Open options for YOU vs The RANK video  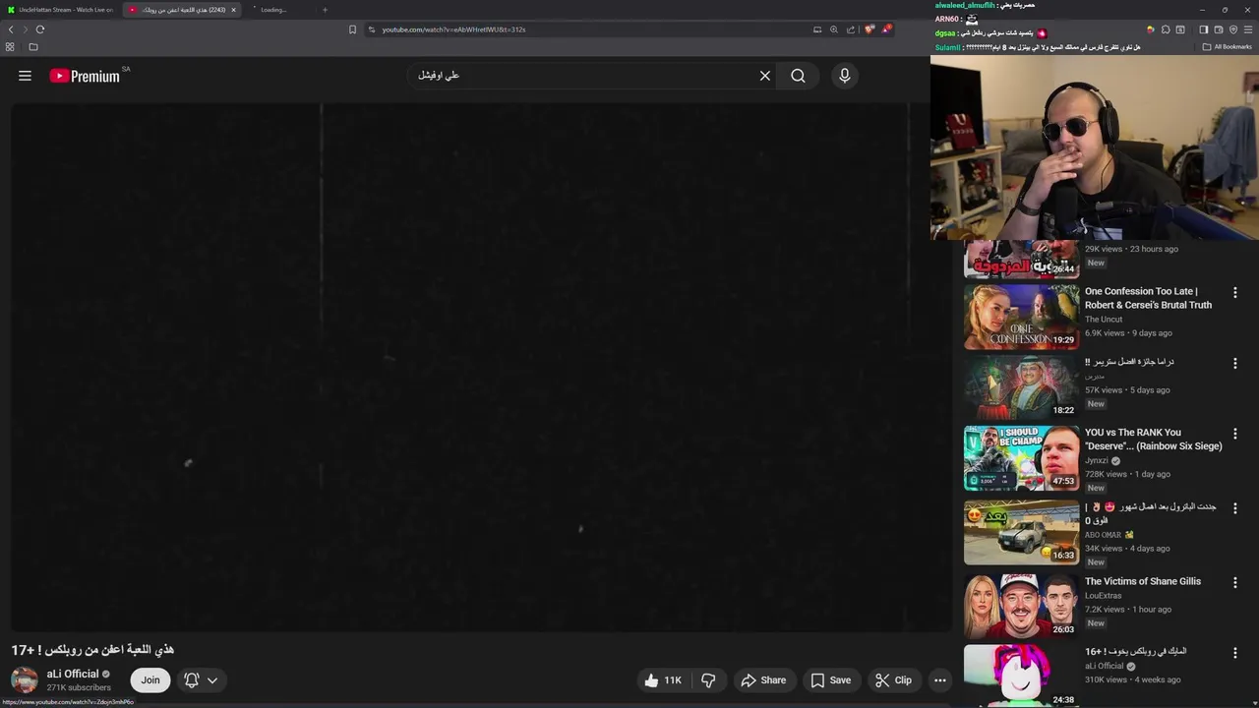click(1235, 434)
